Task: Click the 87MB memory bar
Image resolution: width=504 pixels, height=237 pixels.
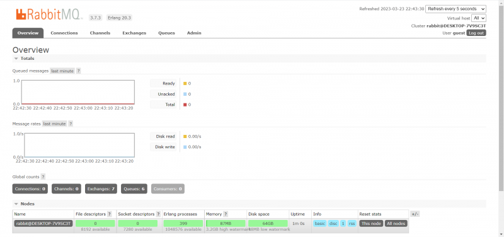Action: click(x=226, y=224)
